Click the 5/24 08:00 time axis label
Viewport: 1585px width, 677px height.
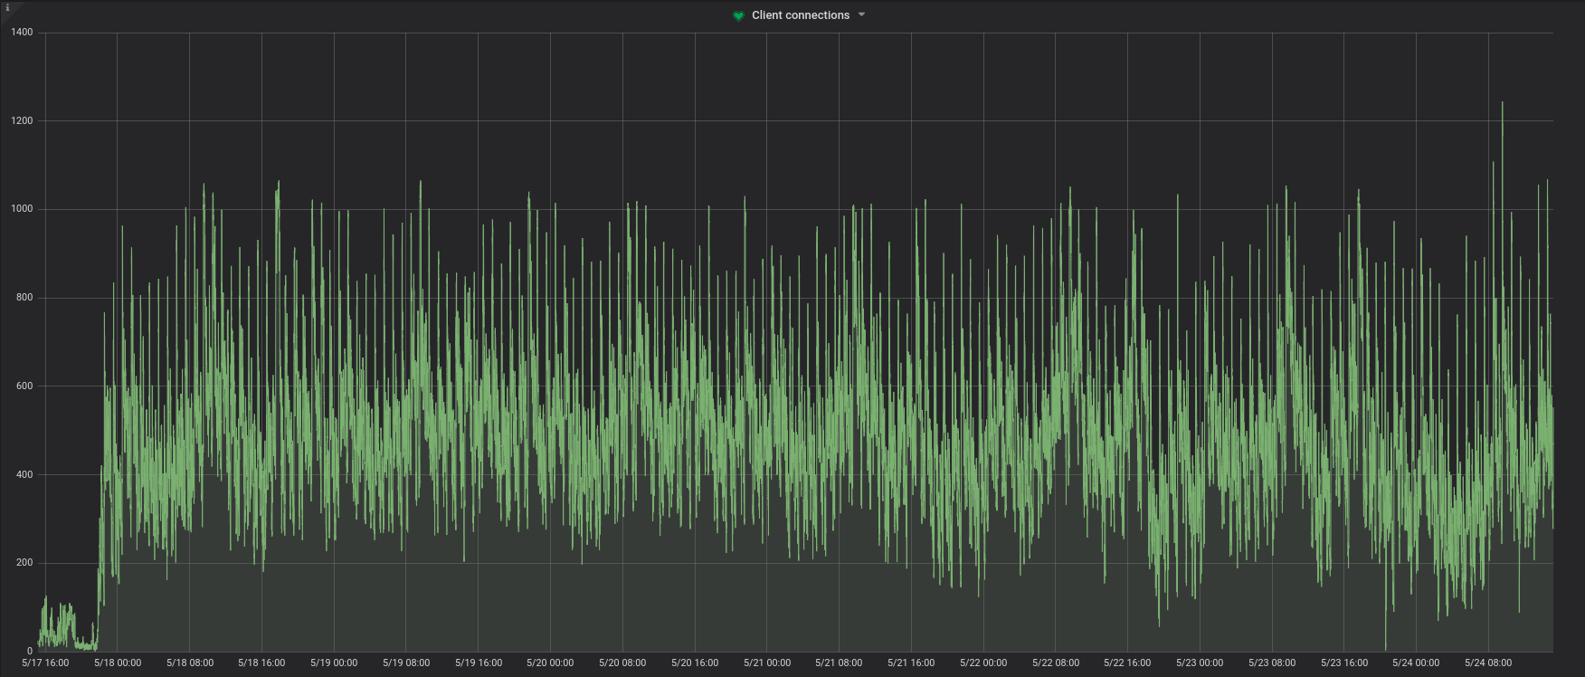pyautogui.click(x=1488, y=663)
